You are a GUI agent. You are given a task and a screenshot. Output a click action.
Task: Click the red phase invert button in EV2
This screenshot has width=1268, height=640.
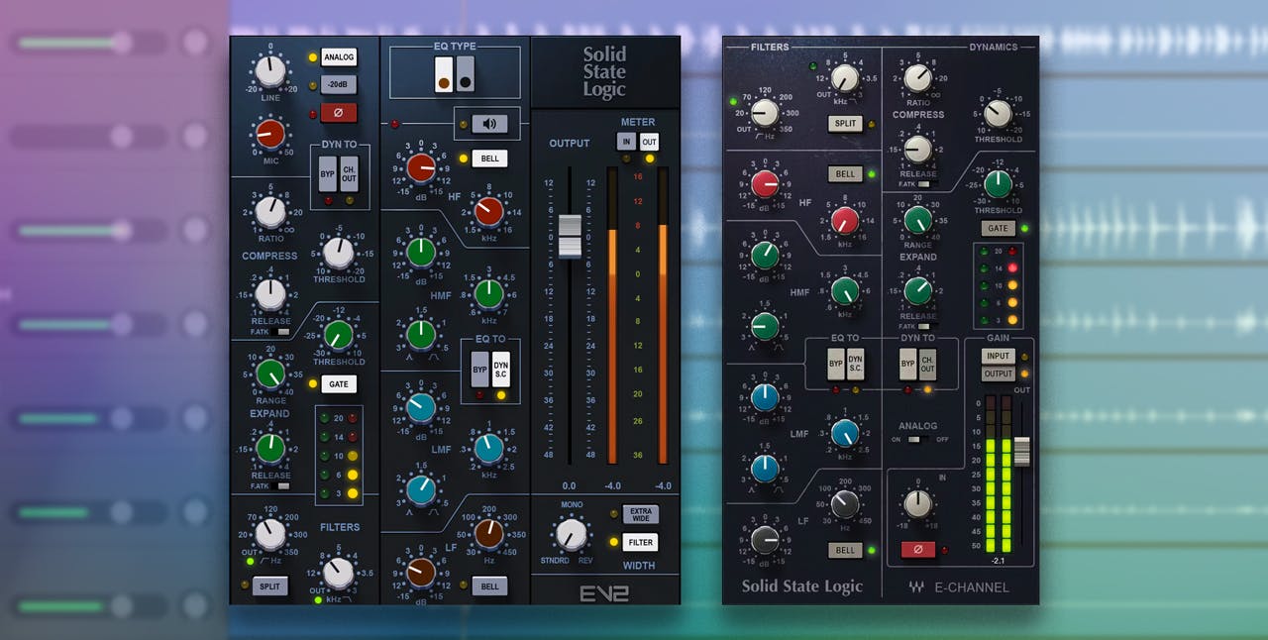(x=338, y=113)
